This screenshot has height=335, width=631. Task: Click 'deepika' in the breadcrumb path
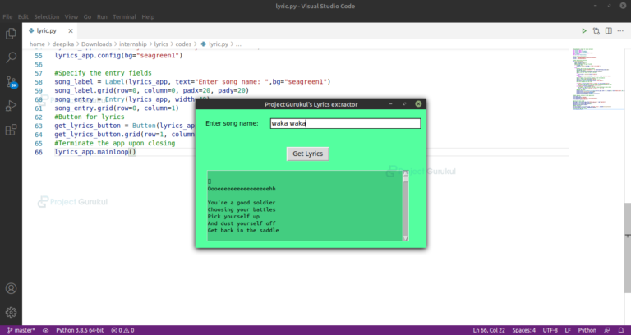click(63, 44)
